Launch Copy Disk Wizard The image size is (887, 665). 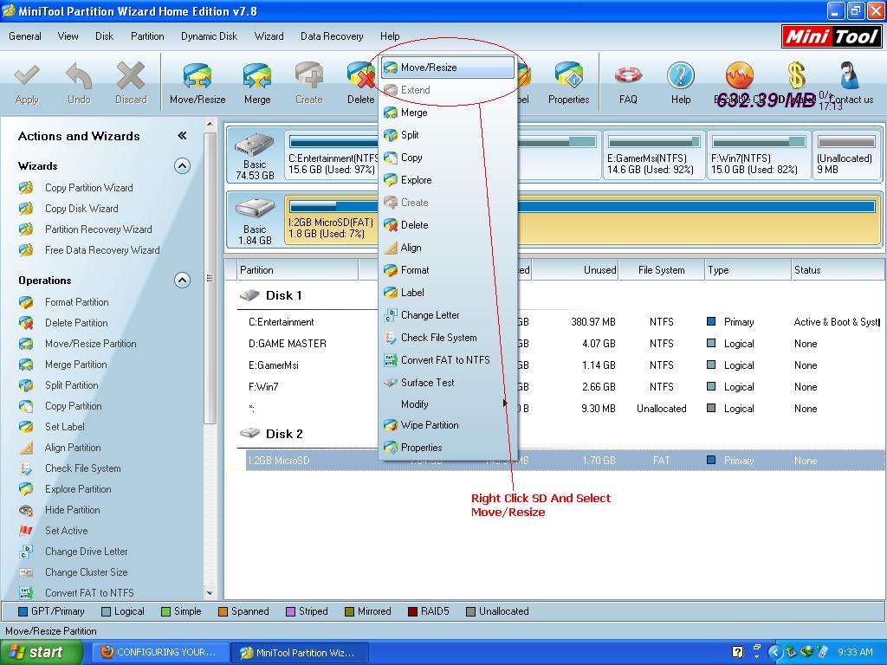(x=81, y=209)
